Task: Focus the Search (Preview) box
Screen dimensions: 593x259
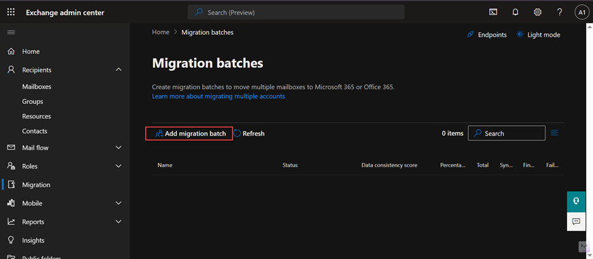Action: pos(296,12)
